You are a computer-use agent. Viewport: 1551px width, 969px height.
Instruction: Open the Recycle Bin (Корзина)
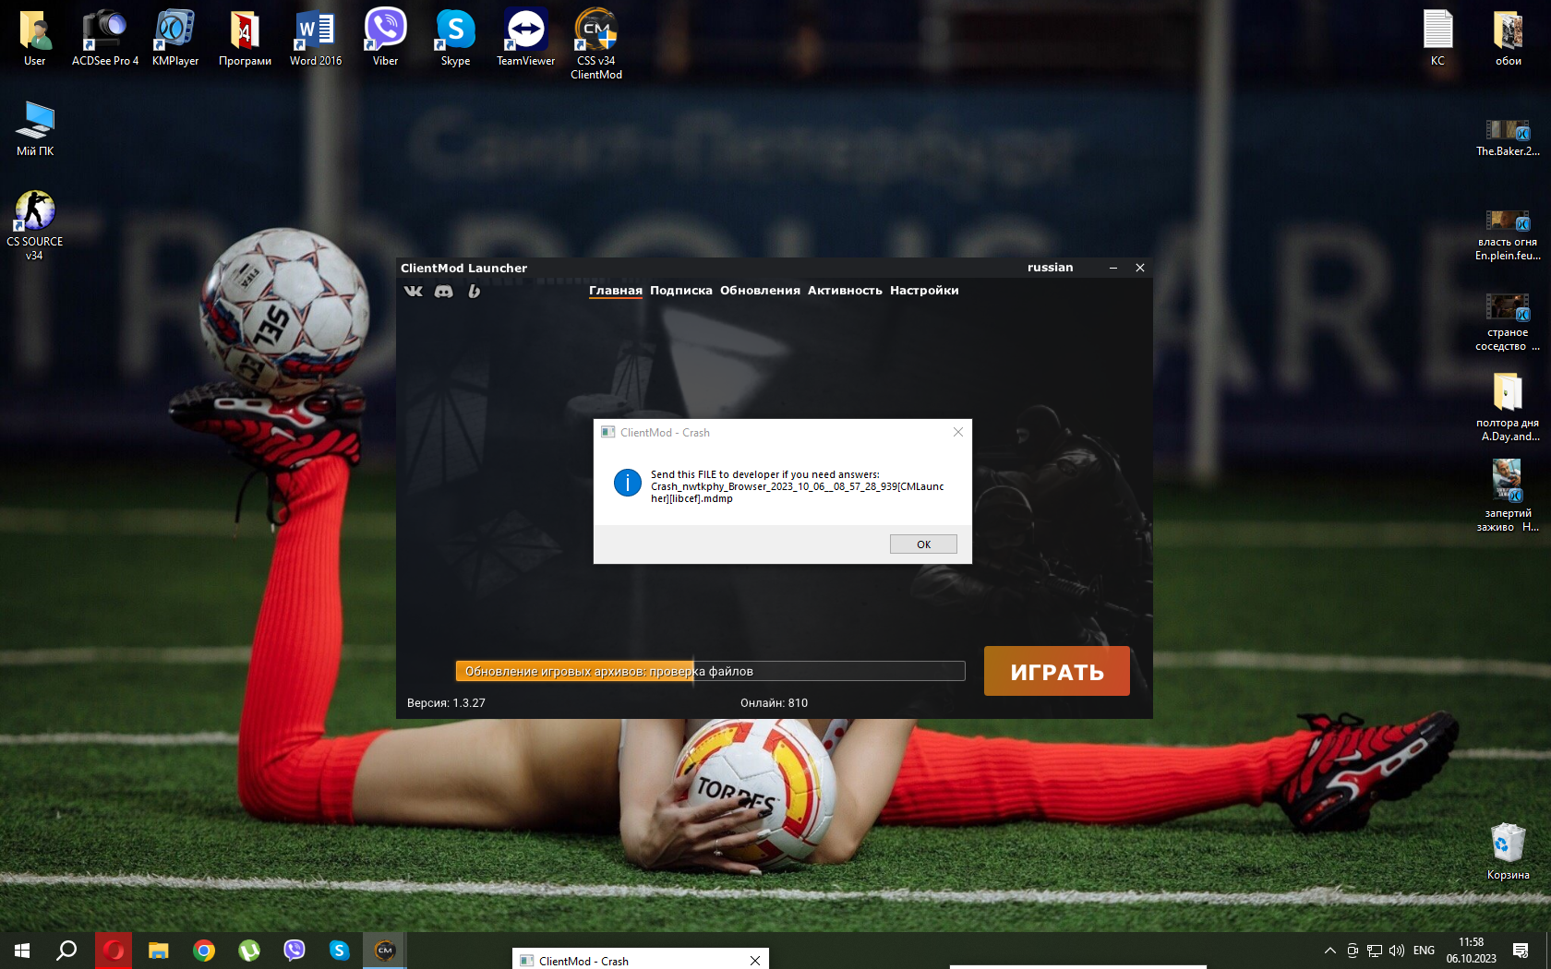(1507, 851)
